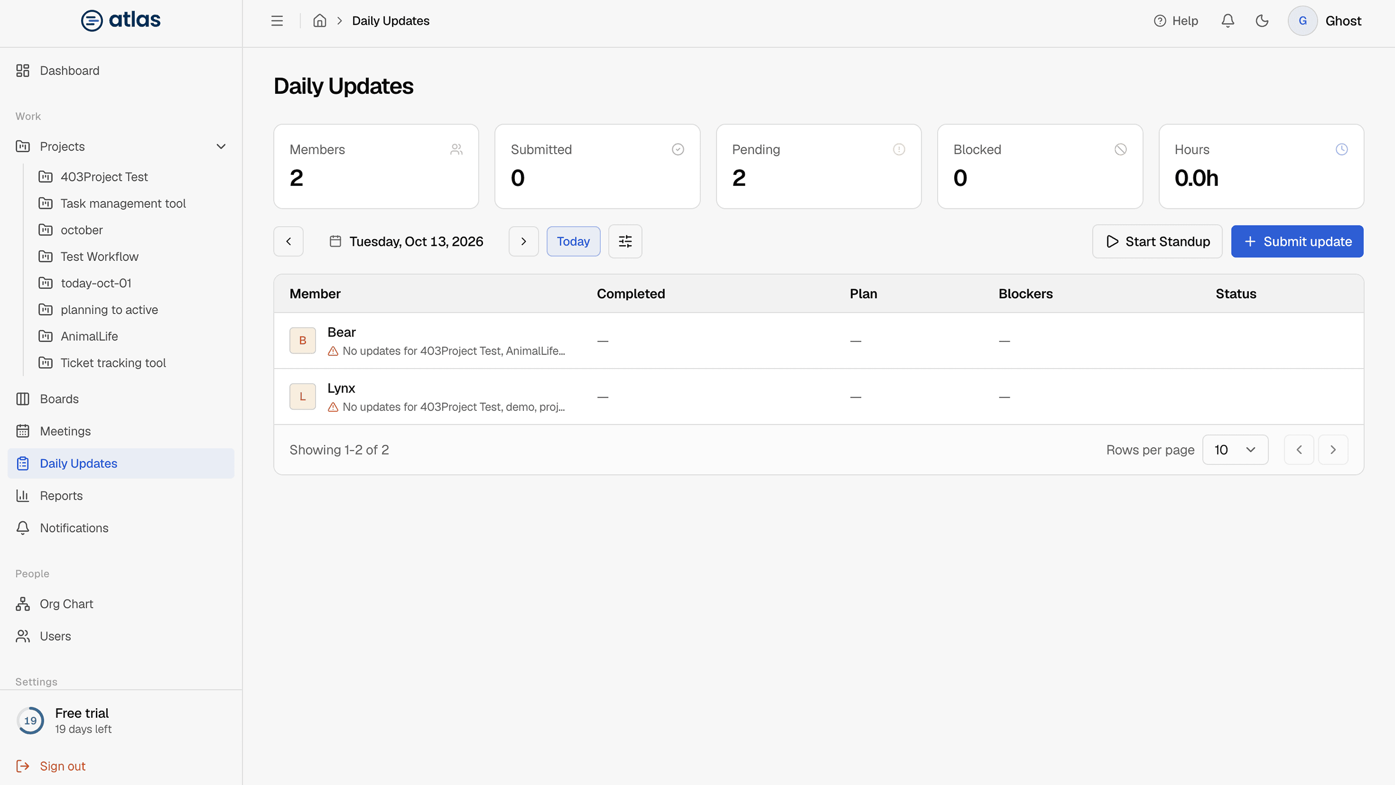
Task: Go to previous table page
Action: coord(1299,449)
